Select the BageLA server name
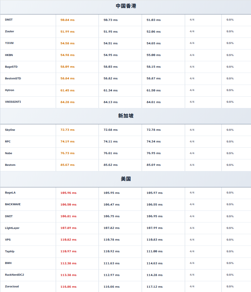This screenshot has height=292, width=251. (10, 193)
